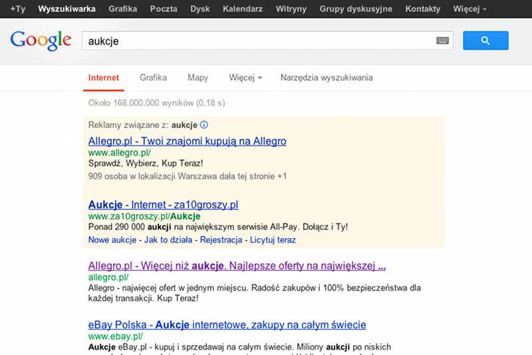Open result Allegro.pl - Więcej niż aukcje
This screenshot has width=532, height=355.
(237, 266)
